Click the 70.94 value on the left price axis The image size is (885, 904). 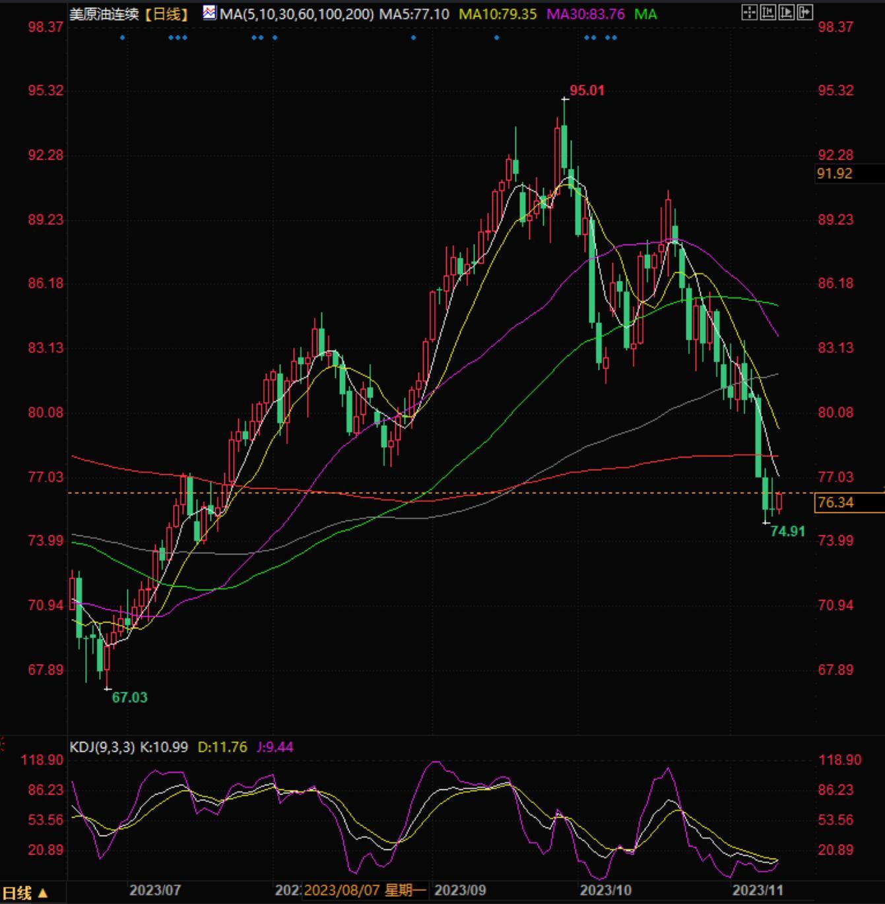(x=46, y=605)
